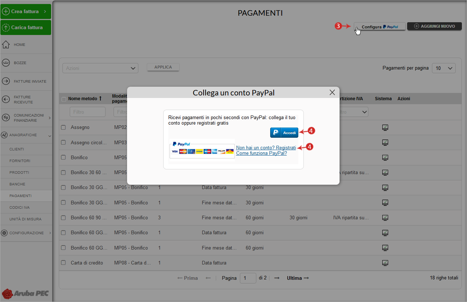
Task: Click the 'MP08 - Carta d...' cell
Action: [x=133, y=263]
